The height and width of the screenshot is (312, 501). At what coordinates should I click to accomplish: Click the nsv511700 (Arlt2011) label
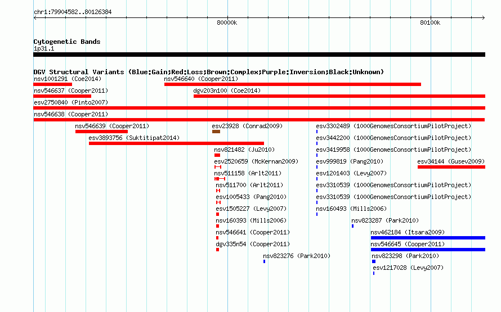[249, 185]
